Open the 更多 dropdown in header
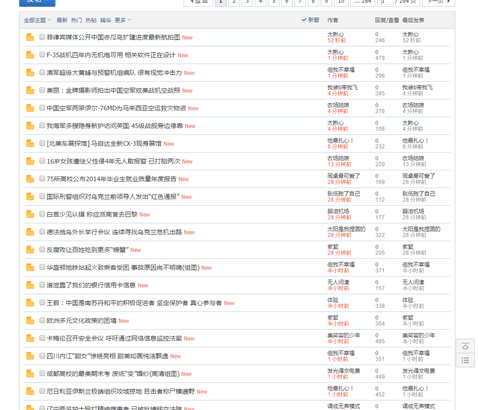Screen dimensions: 478x410 click(x=123, y=20)
